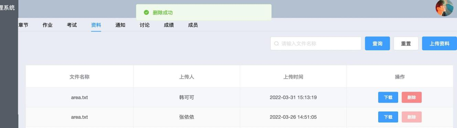The height and width of the screenshot is (128, 457).
Task: Select the 资料 tab
Action: (96, 25)
